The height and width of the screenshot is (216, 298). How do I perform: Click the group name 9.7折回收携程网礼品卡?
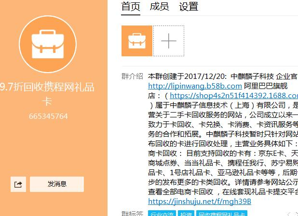tap(47, 94)
